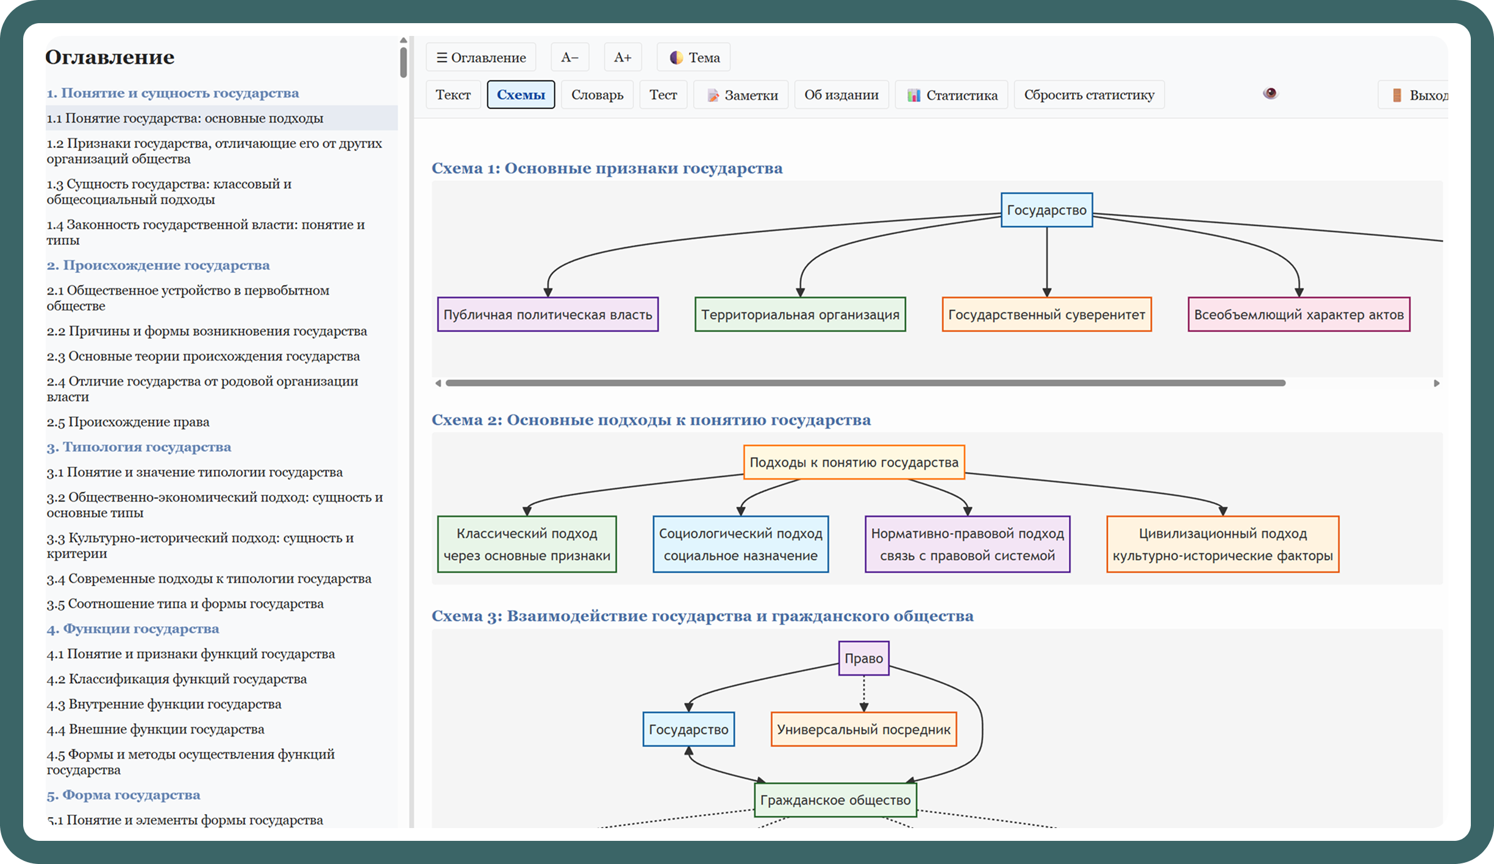The width and height of the screenshot is (1494, 864).
Task: Open the Словарь tab
Action: tap(597, 95)
